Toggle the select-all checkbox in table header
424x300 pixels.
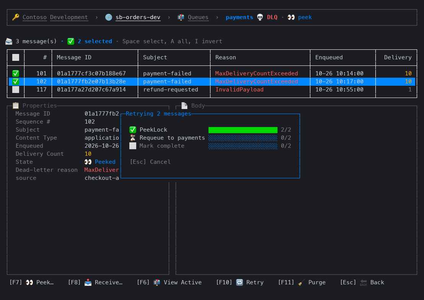point(16,57)
